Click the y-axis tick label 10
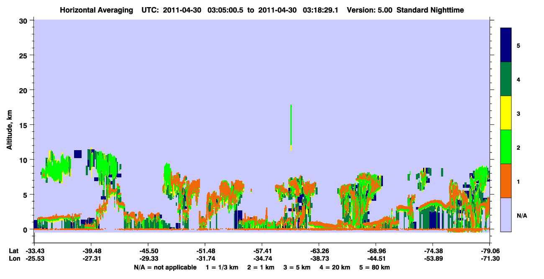Screen dimensions: 544x279 pyautogui.click(x=24, y=160)
